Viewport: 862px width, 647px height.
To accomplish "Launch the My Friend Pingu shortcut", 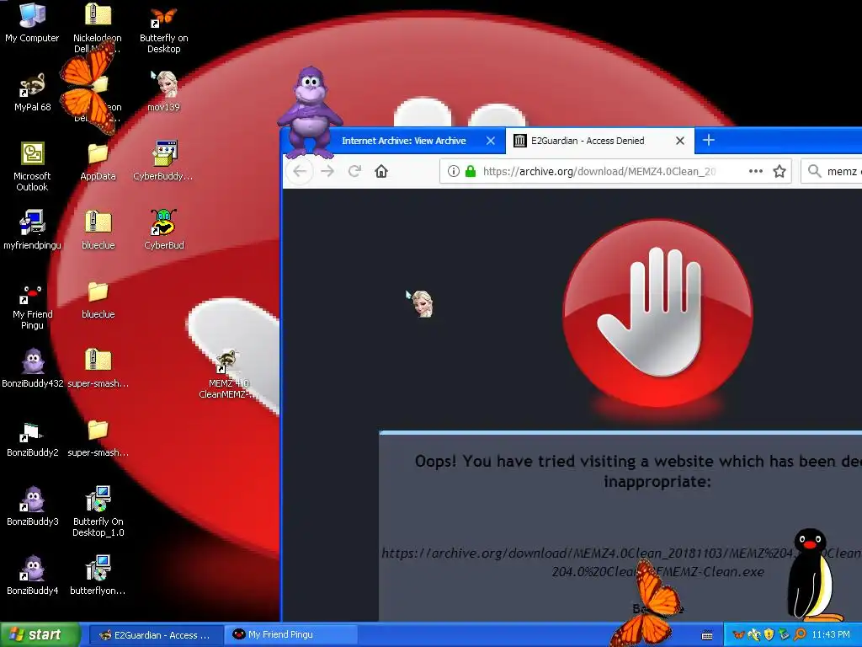I will point(32,306).
